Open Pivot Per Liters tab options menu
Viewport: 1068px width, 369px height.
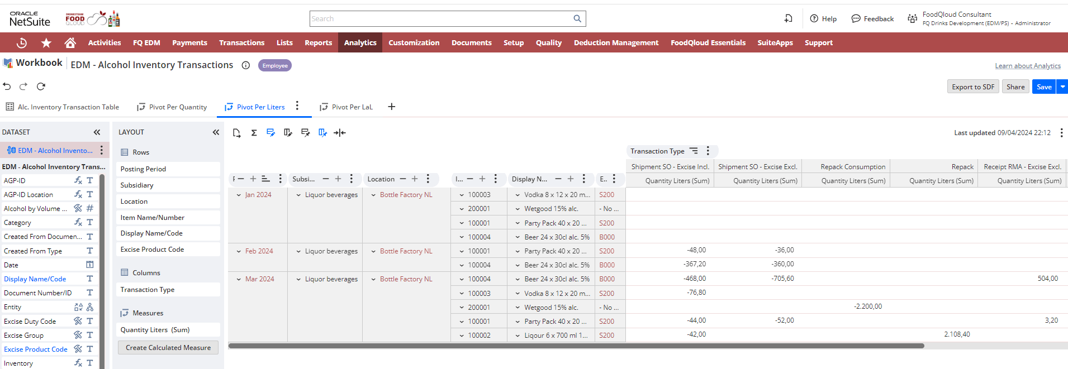click(x=297, y=106)
